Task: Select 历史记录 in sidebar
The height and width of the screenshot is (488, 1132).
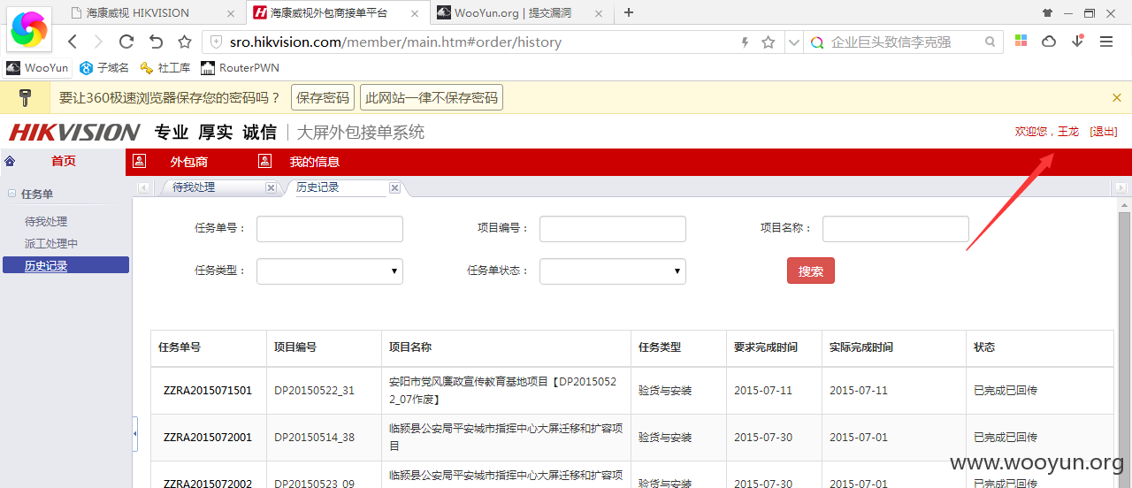Action: 65,265
